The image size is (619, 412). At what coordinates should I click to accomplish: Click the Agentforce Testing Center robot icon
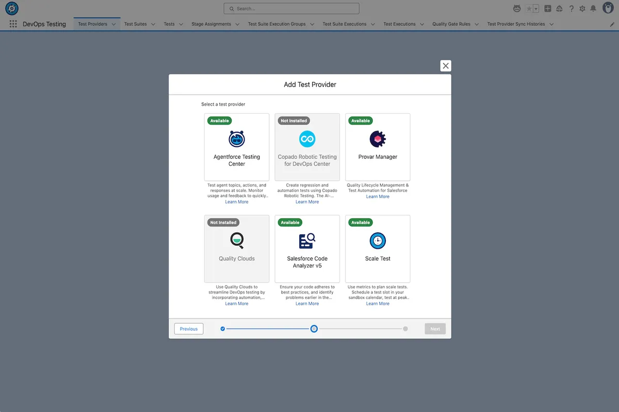coord(237,139)
